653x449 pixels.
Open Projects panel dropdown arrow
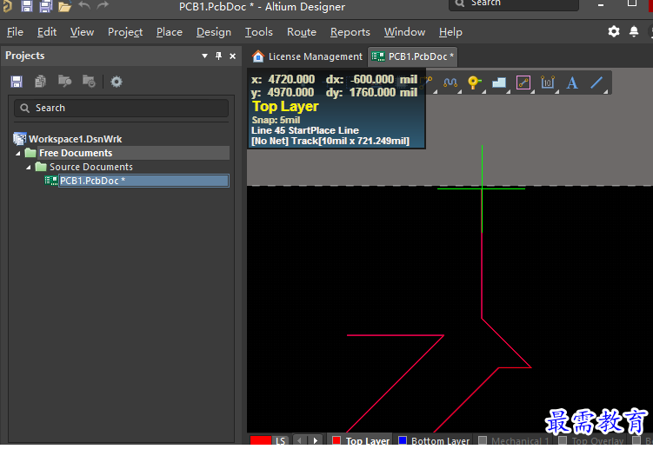[204, 56]
